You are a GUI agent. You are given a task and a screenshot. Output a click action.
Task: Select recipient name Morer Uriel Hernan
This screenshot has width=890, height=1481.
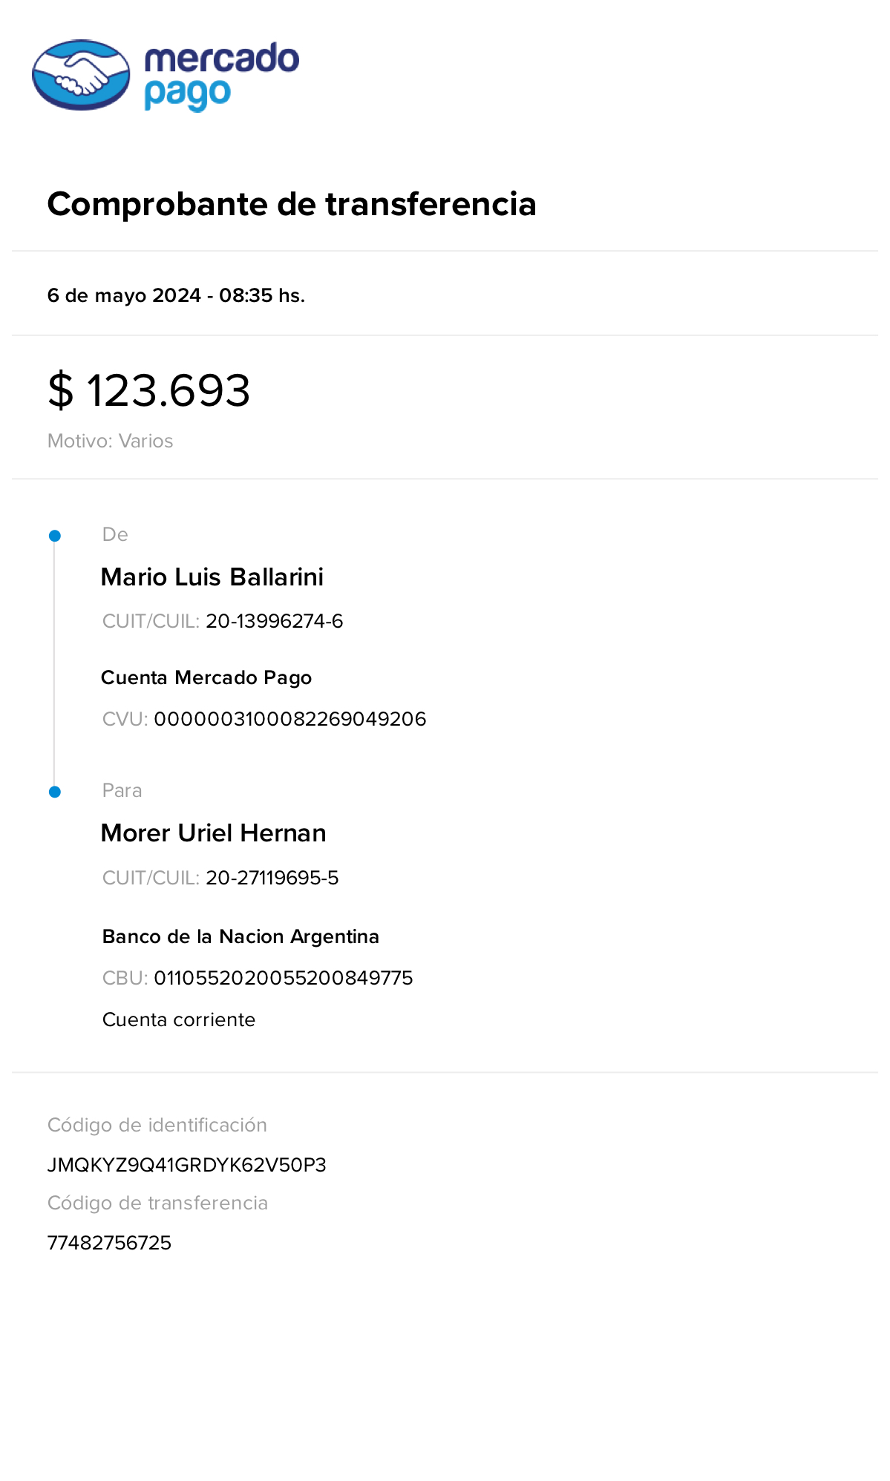(x=214, y=833)
